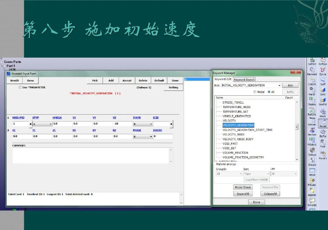Click the Favor1 tool icon
The height and width of the screenshot is (230, 328).
[x=323, y=155]
